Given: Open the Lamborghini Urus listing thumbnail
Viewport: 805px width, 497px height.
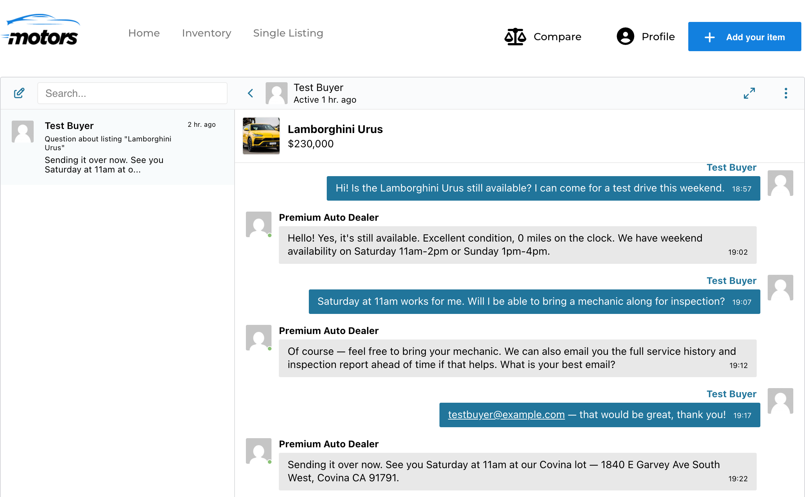Looking at the screenshot, I should click(261, 136).
